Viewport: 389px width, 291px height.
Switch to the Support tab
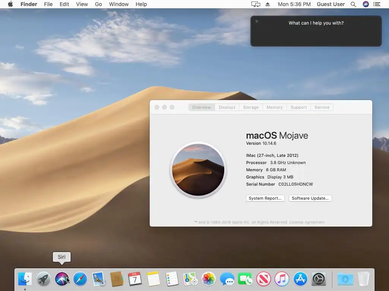point(299,107)
